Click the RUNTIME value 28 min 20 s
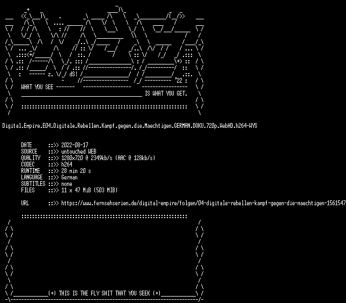 (76, 171)
